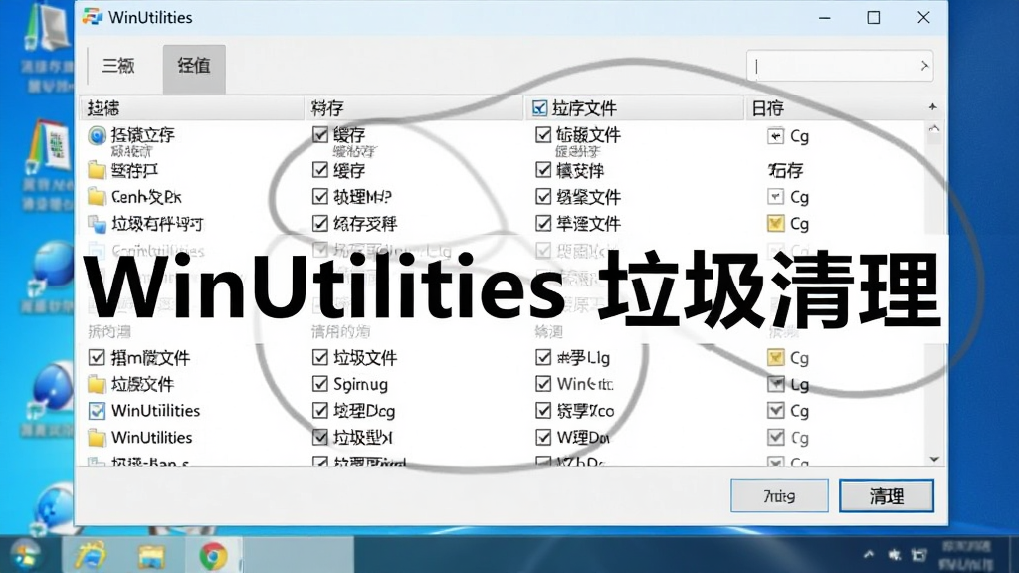Uncheck the first 缓存 checkbox under 特存
The image size is (1019, 573).
pos(319,134)
